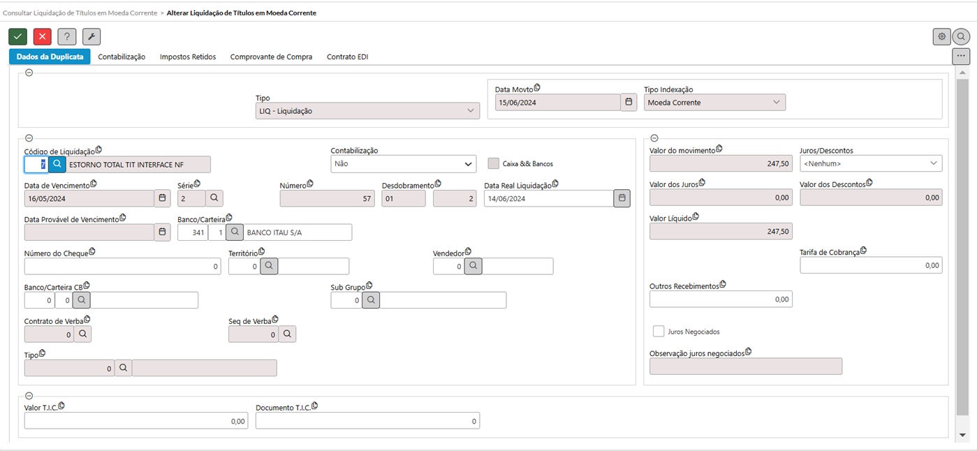This screenshot has height=451, width=977.
Task: Click the wrench tools icon
Action: (91, 37)
